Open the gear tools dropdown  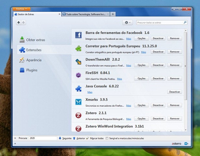point(128,23)
